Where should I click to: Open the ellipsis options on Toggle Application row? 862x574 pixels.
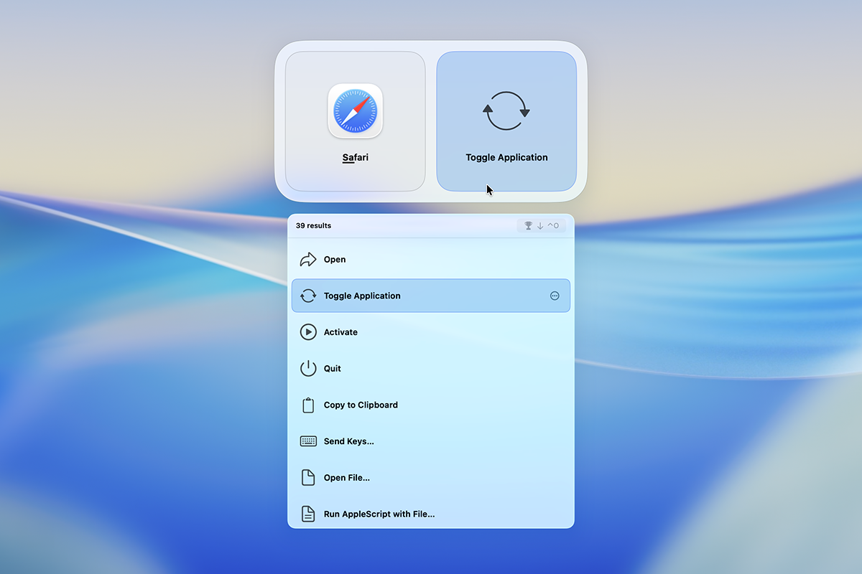click(x=555, y=296)
